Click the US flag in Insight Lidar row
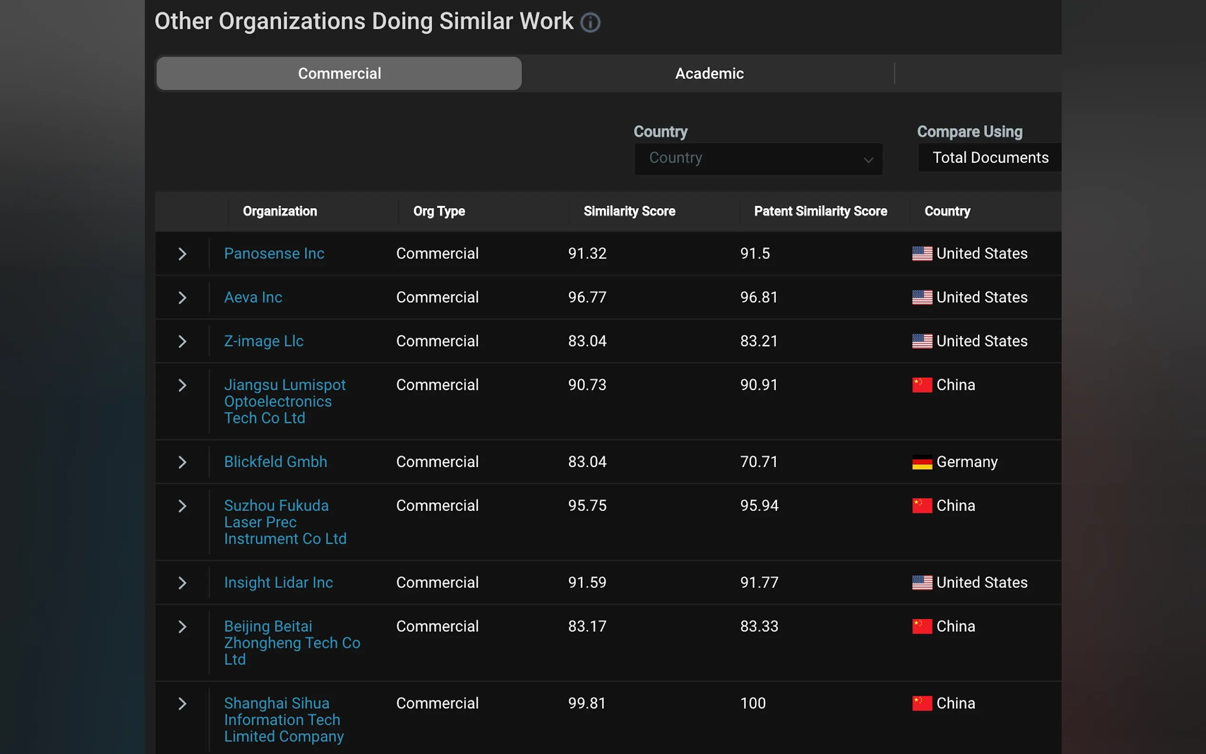This screenshot has width=1206, height=754. click(922, 583)
